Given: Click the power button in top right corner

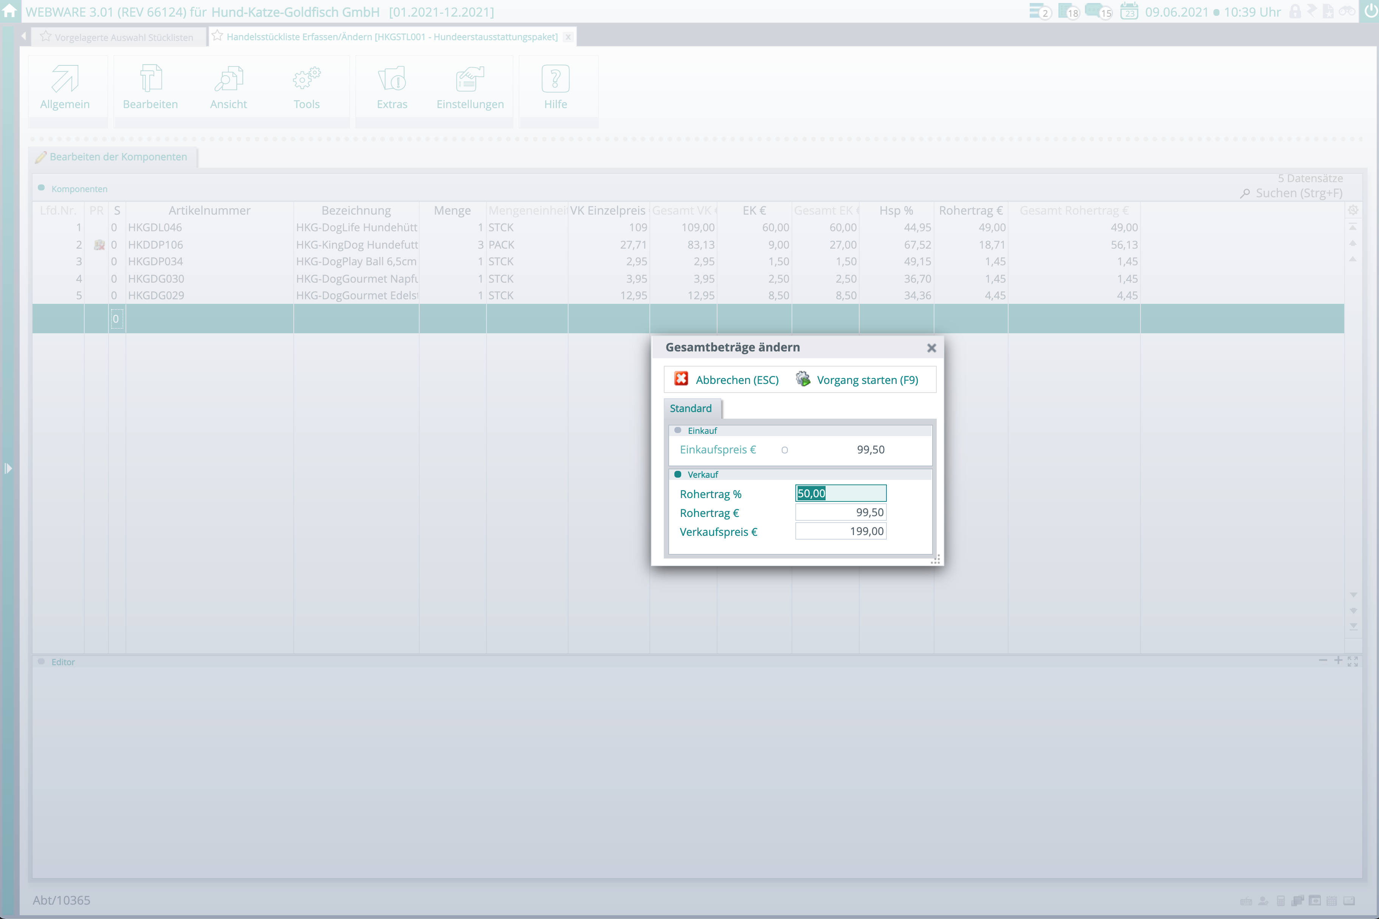Looking at the screenshot, I should (x=1371, y=11).
